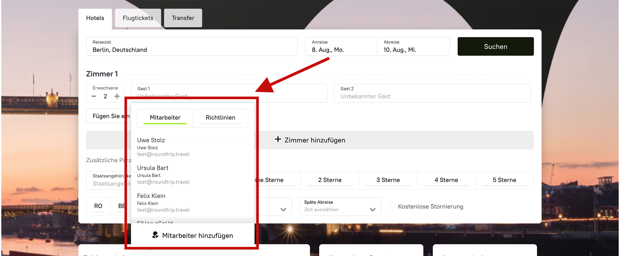This screenshot has width=620, height=256.
Task: Enable the Kostenlose Stornierung checkbox
Action: [x=392, y=206]
